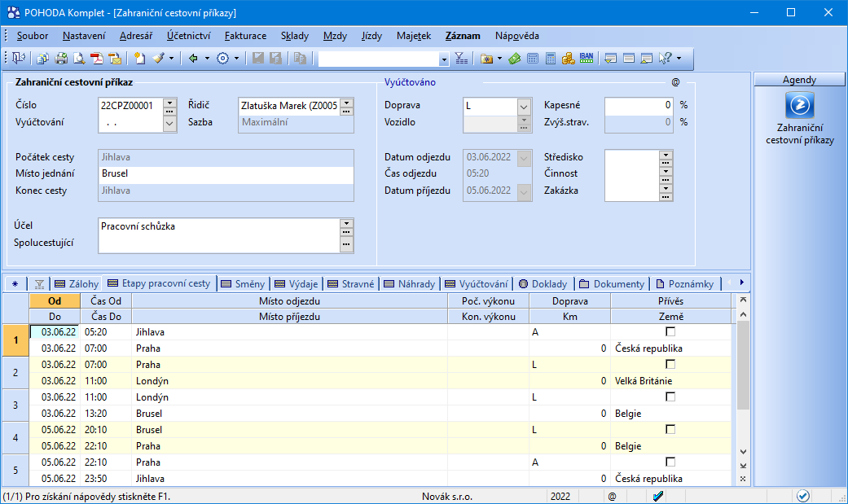Click the IBAN icon

coord(587,58)
